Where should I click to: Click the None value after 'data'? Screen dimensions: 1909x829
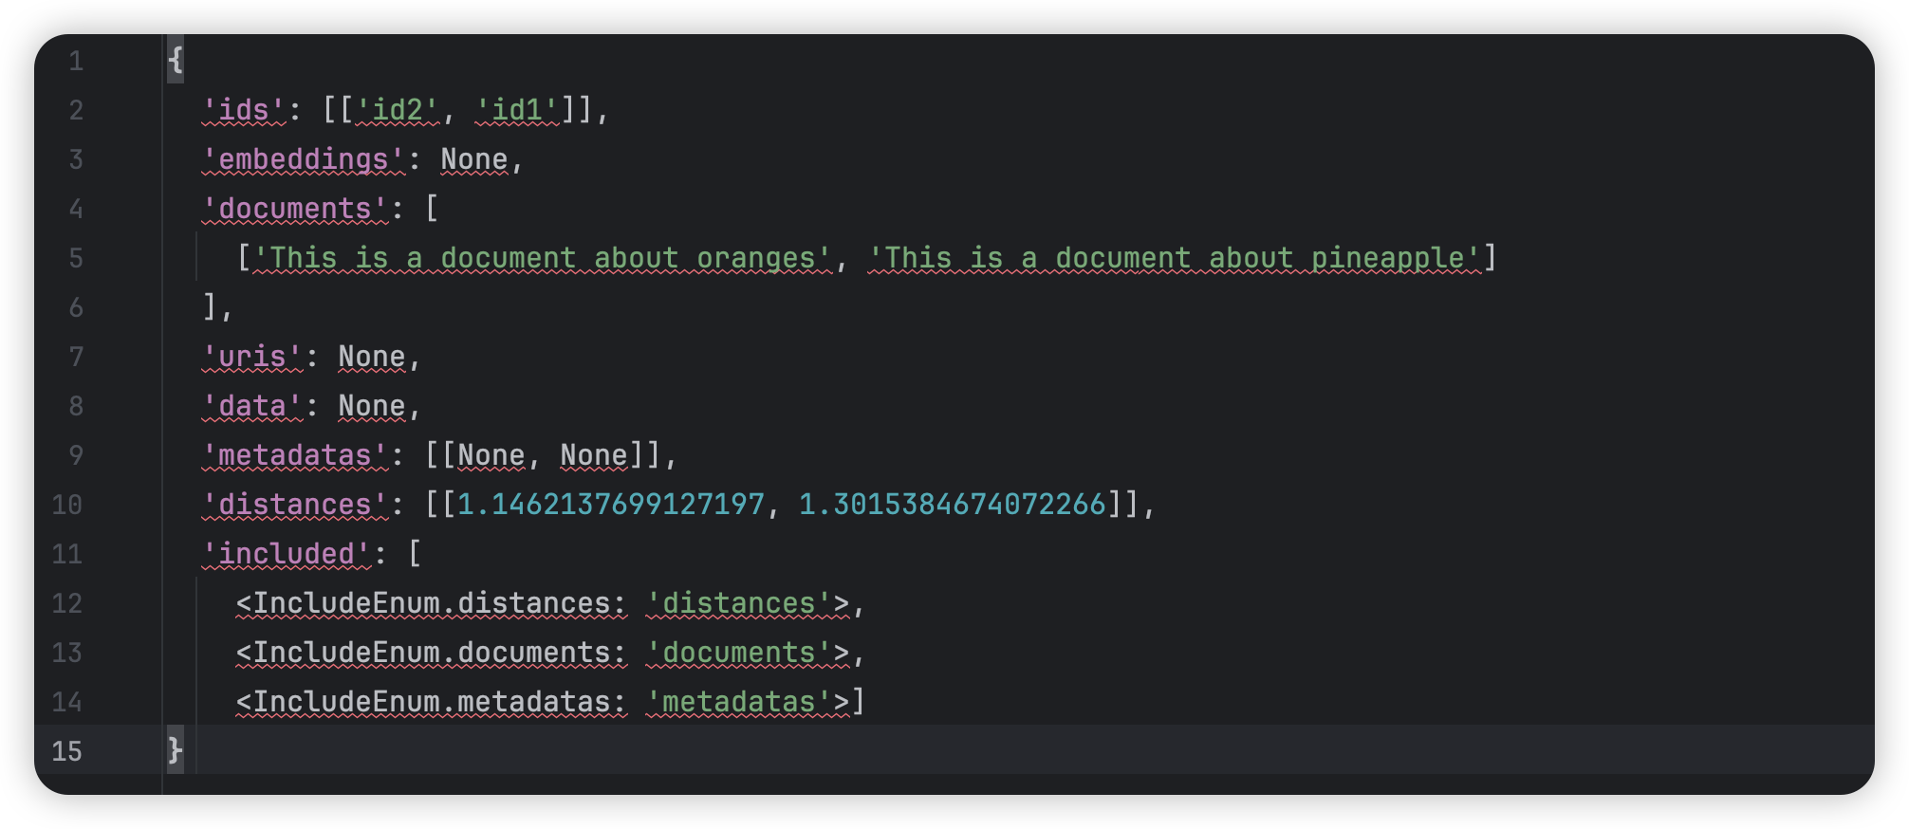(372, 406)
